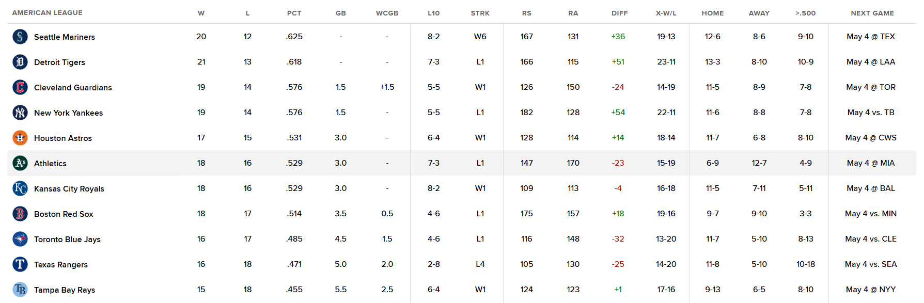Open the Seattle Mariners team link
The image size is (924, 303).
(65, 37)
